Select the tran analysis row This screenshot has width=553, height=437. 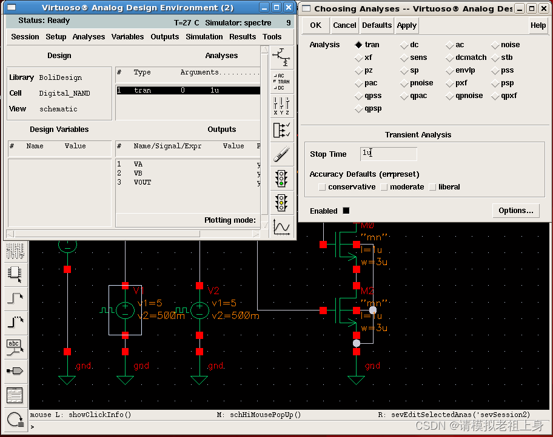pos(189,90)
